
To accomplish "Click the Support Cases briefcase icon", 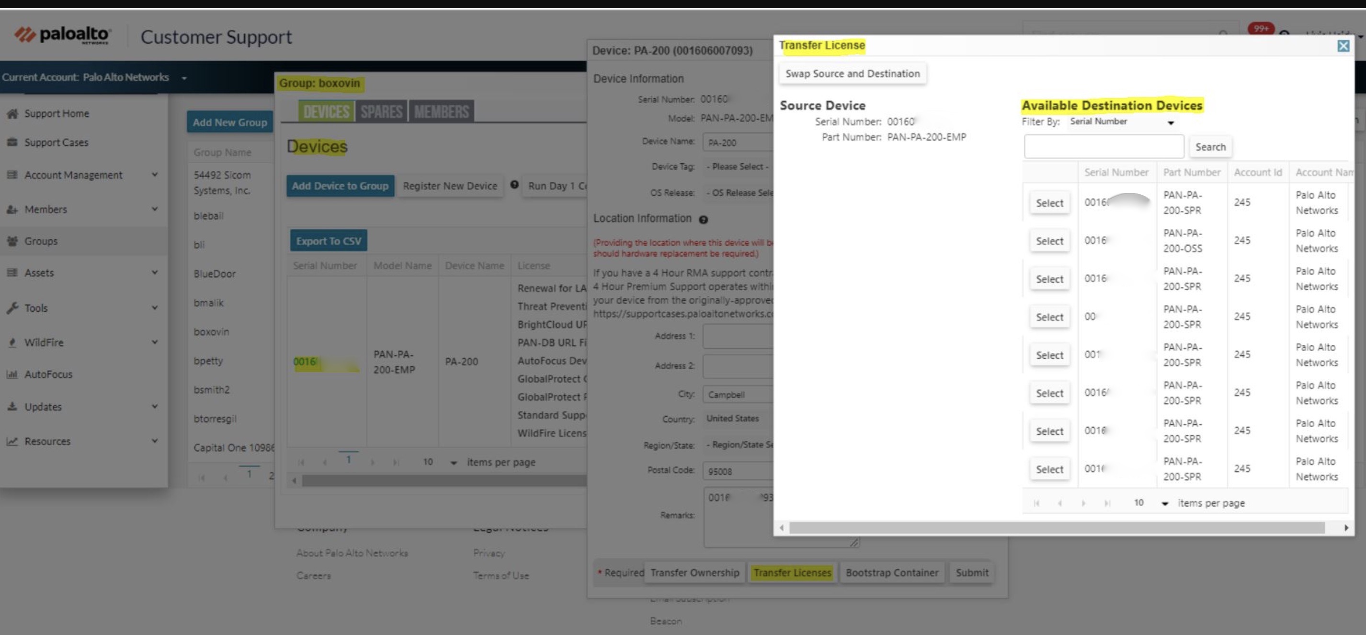I will pos(12,142).
